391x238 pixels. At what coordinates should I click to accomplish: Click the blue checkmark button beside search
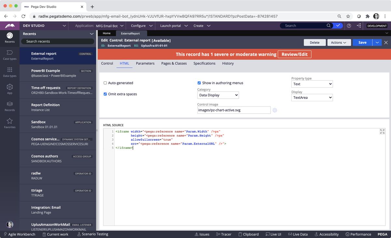(x=338, y=25)
